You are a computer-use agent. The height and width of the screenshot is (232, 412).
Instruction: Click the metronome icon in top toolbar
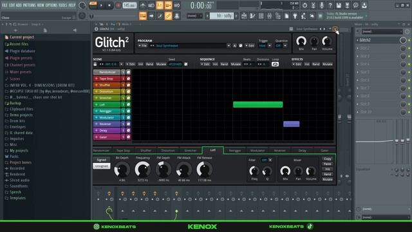pyautogui.click(x=143, y=5)
